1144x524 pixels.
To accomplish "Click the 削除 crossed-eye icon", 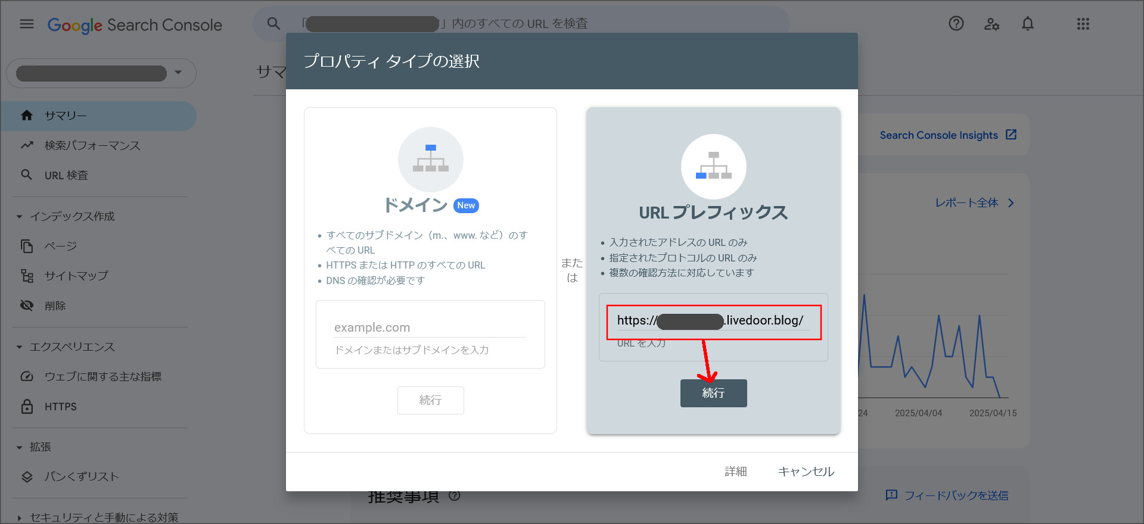I will (x=27, y=305).
